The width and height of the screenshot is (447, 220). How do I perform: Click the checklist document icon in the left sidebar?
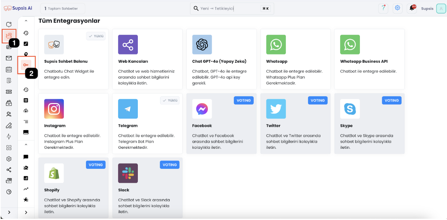[x=9, y=81]
